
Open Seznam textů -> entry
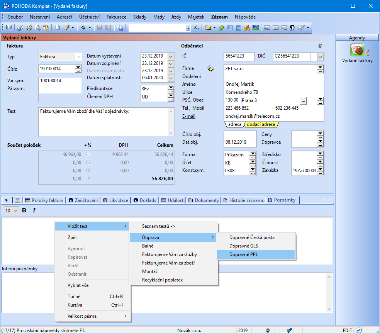[173, 226]
